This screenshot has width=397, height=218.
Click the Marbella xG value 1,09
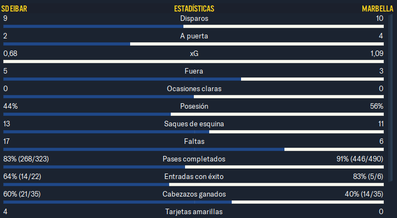(377, 53)
